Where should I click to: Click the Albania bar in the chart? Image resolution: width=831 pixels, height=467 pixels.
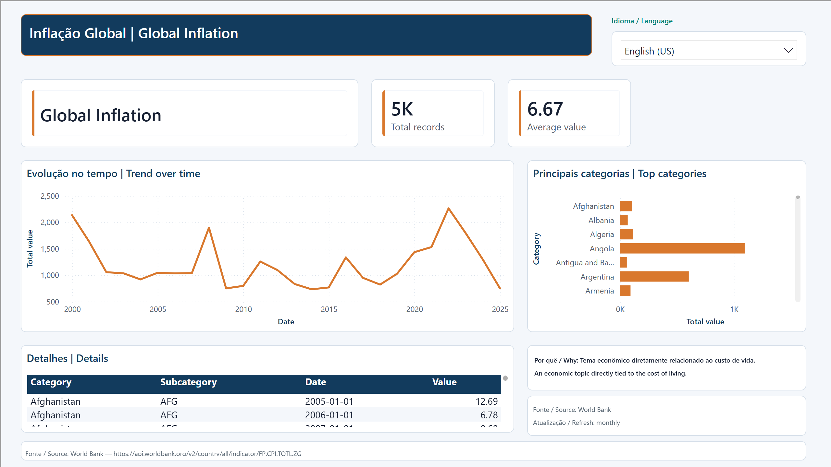(624, 220)
